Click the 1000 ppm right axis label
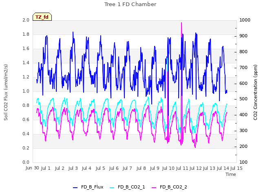Screen dimensions: 261x195 point(245,20)
